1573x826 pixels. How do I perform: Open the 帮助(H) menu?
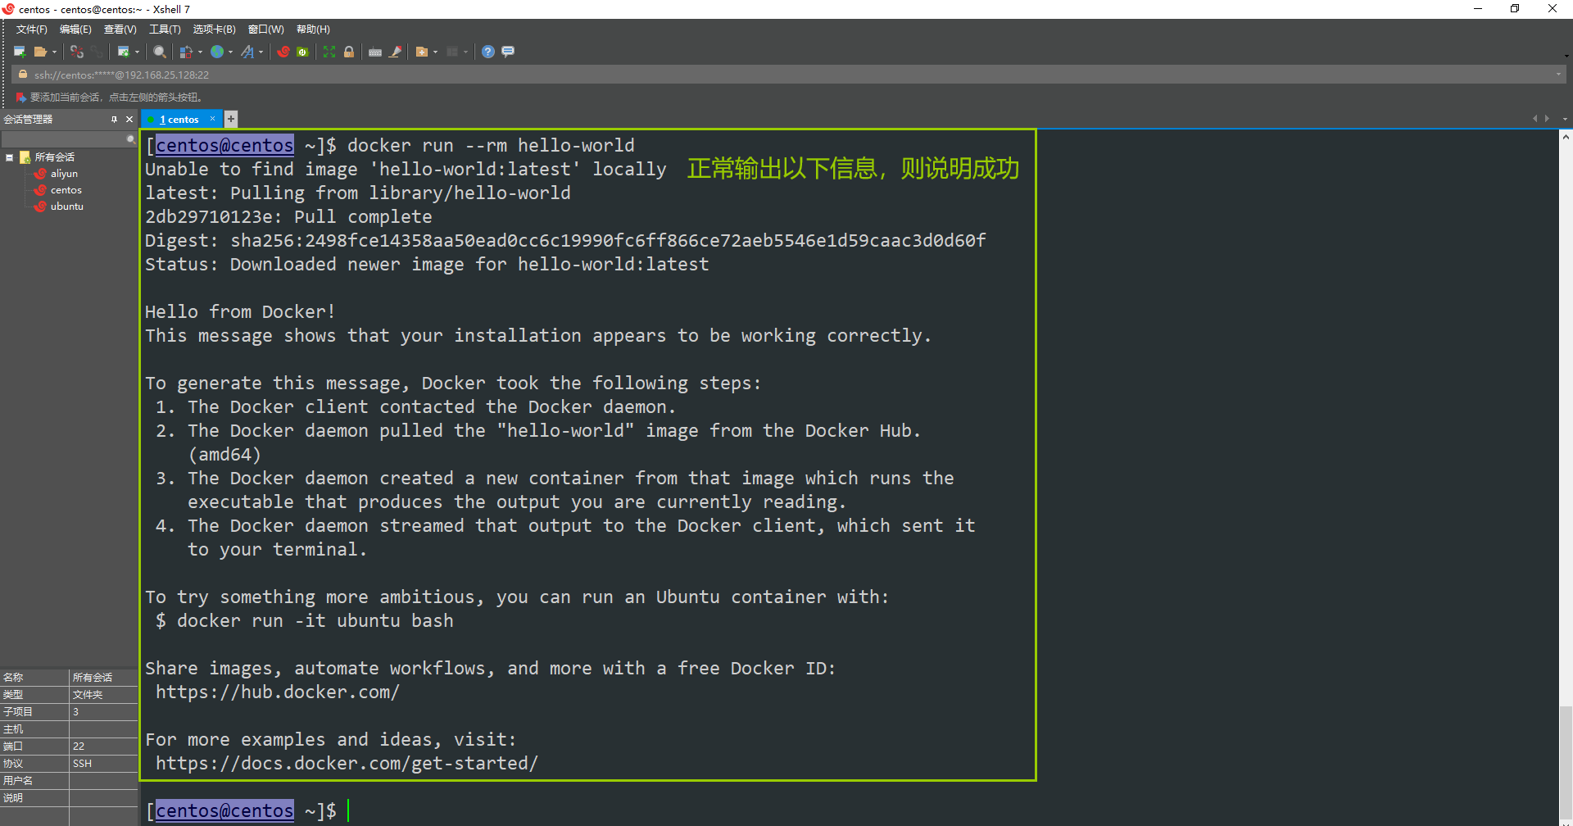pos(313,29)
